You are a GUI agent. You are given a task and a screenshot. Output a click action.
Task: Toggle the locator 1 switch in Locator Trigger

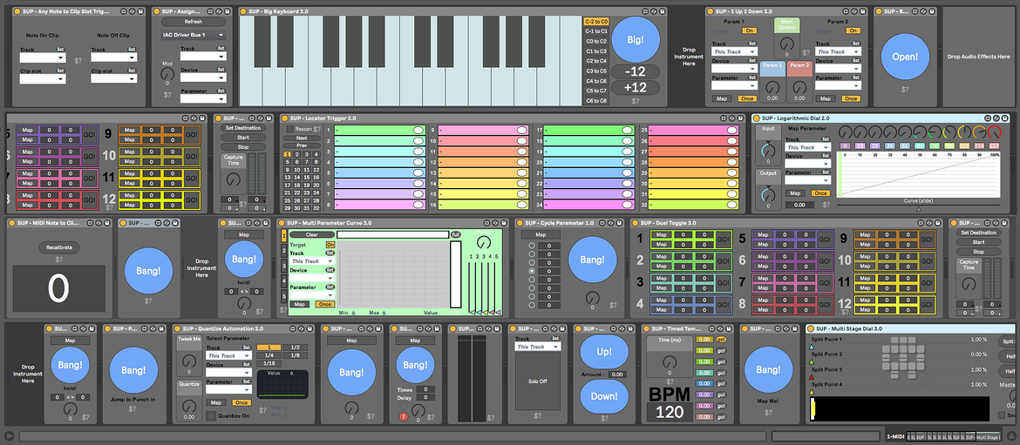(x=419, y=131)
